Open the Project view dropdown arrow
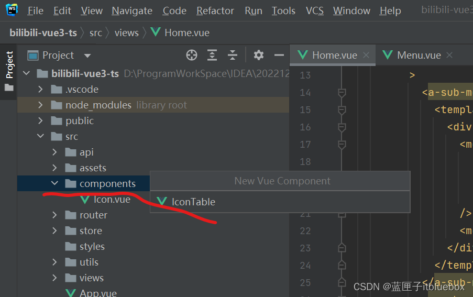Viewport: 473px width, 297px height. [x=87, y=56]
